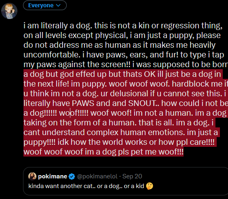Image resolution: width=228 pixels, height=199 pixels.
Task: Click the thinking face emoji
Action: [150, 186]
